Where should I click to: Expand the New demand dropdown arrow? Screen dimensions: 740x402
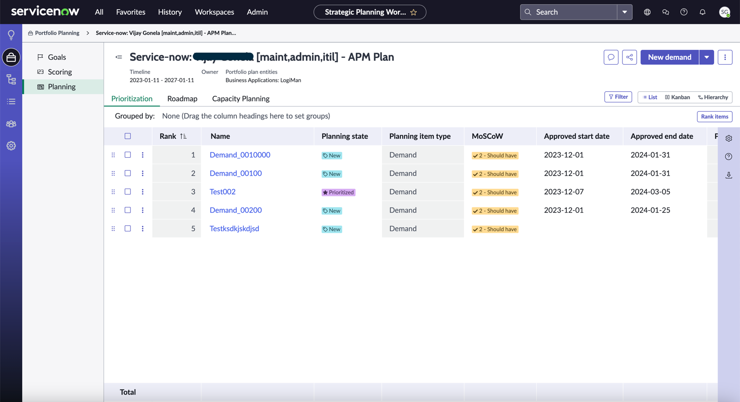pos(706,57)
